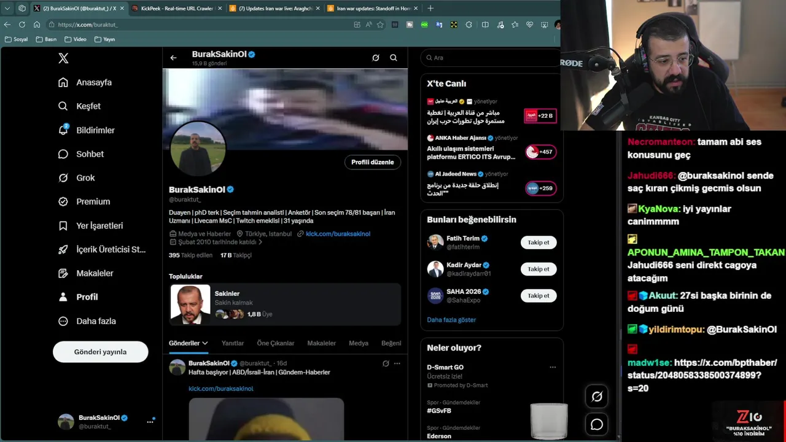Open 17 B Takipçi list
The width and height of the screenshot is (786, 442).
click(236, 255)
